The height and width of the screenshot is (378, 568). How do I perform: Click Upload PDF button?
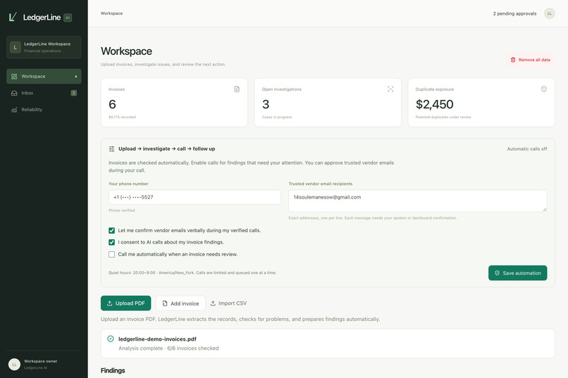(x=125, y=303)
